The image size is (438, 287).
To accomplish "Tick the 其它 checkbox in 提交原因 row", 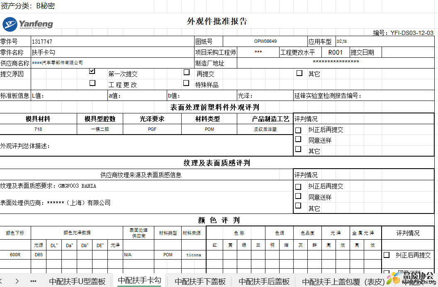I will [299, 73].
